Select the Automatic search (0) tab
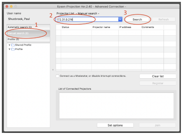Viewport: 182px width, 134px height. (x=28, y=27)
